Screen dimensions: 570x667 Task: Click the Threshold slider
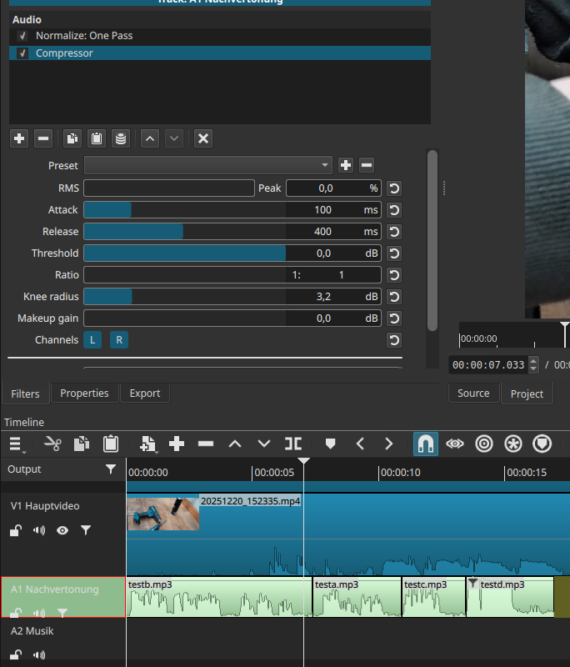184,253
